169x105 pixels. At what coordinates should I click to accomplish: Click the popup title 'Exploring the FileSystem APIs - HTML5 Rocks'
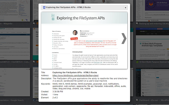(68, 7)
